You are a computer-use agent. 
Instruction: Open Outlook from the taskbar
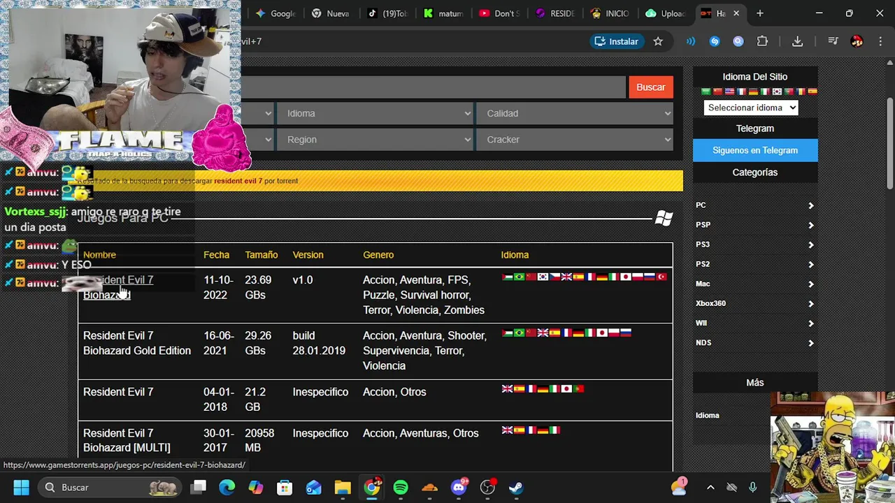point(313,487)
